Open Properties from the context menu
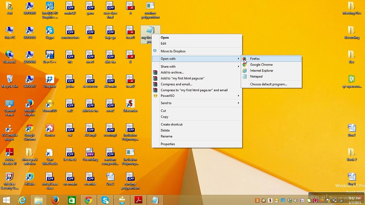The width and height of the screenshot is (365, 205). [197, 144]
